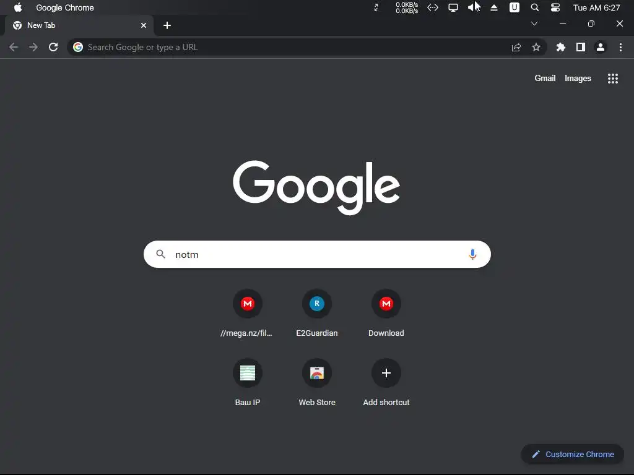Restore down the Chrome window
634x475 pixels.
coord(591,24)
